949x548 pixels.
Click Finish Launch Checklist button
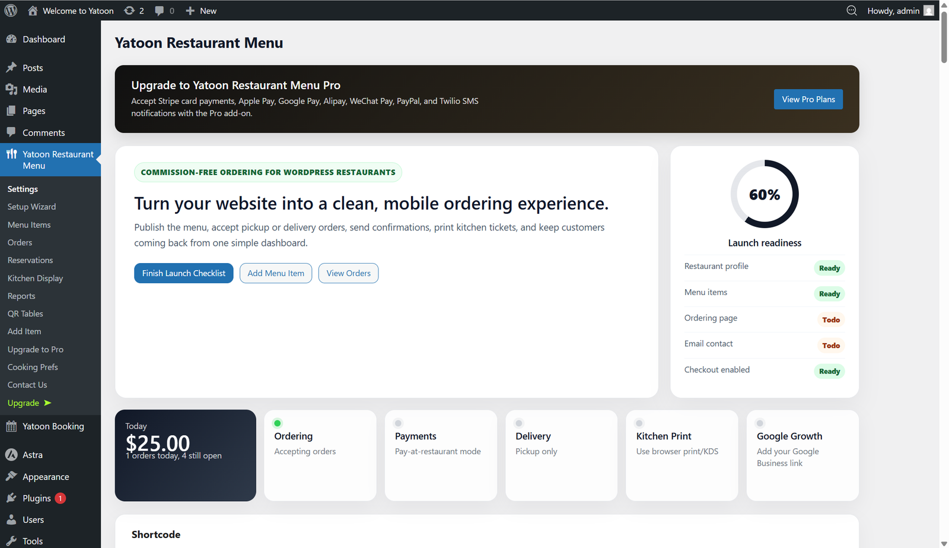point(184,273)
